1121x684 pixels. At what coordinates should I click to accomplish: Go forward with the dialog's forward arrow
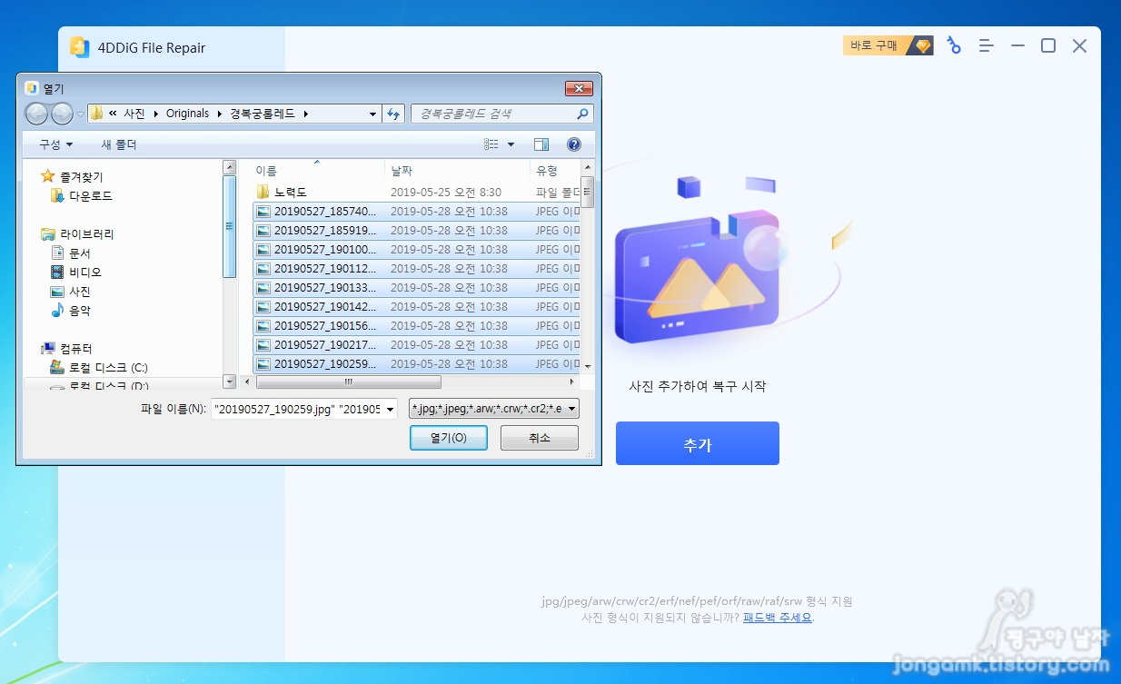(62, 114)
